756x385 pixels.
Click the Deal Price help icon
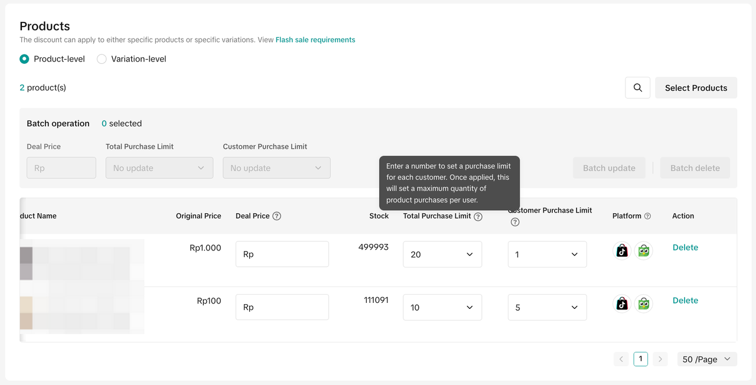(x=276, y=216)
